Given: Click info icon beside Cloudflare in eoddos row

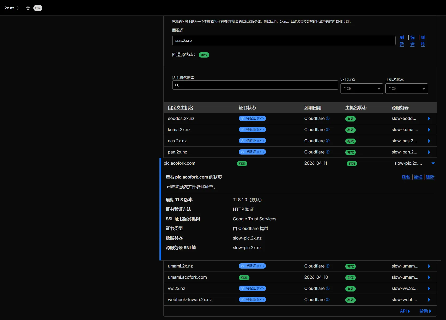Looking at the screenshot, I should [328, 118].
